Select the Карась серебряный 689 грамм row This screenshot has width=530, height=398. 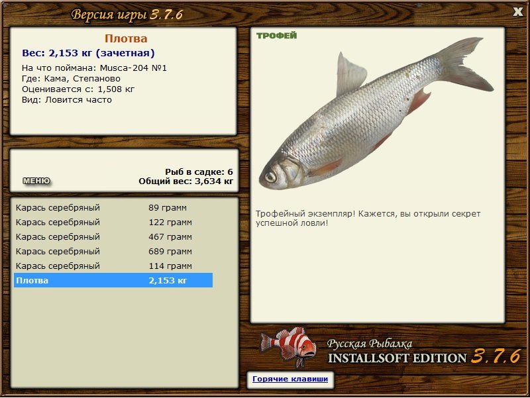113,252
